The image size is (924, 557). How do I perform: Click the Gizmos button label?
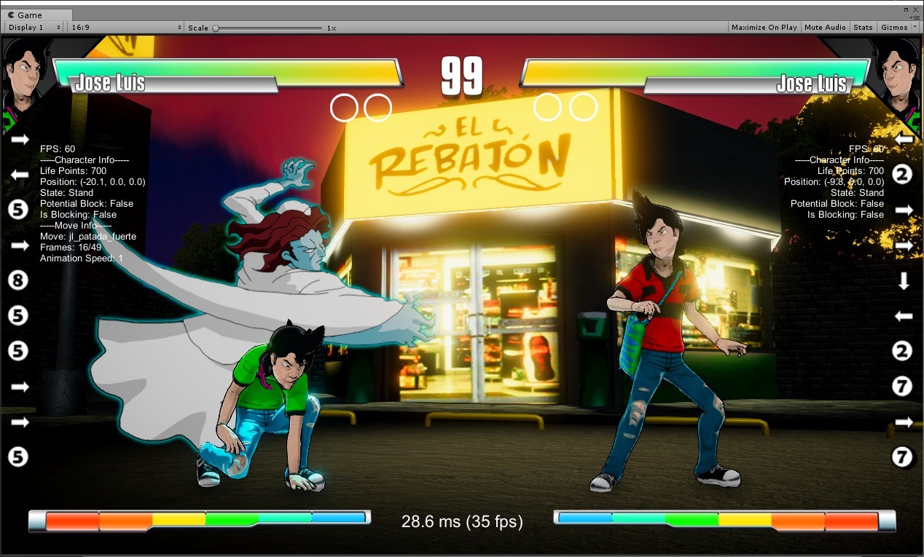point(893,28)
